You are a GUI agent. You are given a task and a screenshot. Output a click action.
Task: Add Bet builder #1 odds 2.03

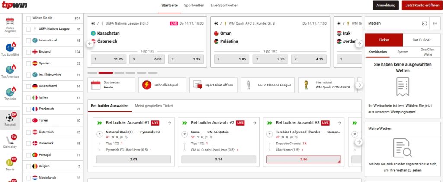pos(134,160)
